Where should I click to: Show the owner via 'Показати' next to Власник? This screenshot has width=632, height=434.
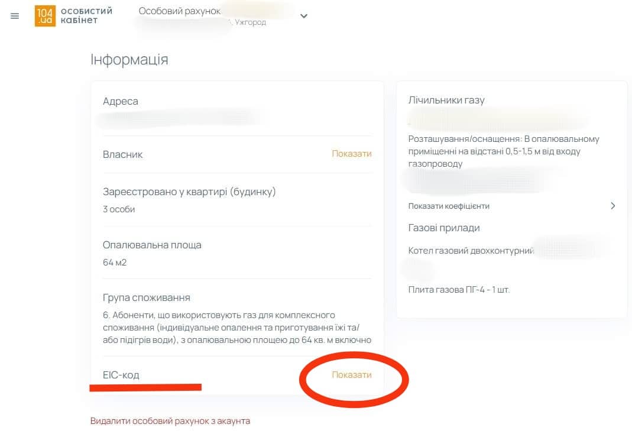(352, 154)
